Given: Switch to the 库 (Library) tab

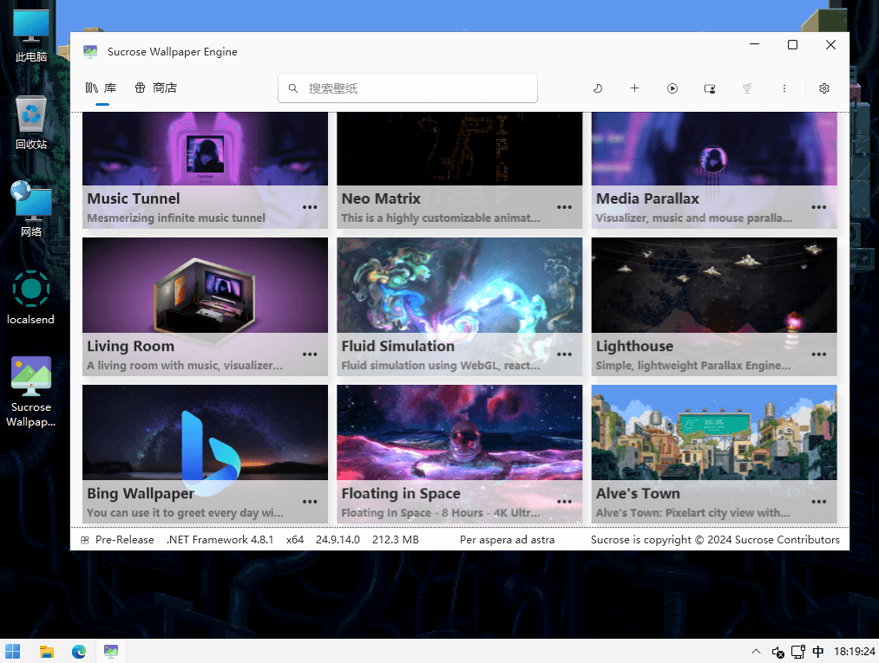Looking at the screenshot, I should pyautogui.click(x=102, y=88).
